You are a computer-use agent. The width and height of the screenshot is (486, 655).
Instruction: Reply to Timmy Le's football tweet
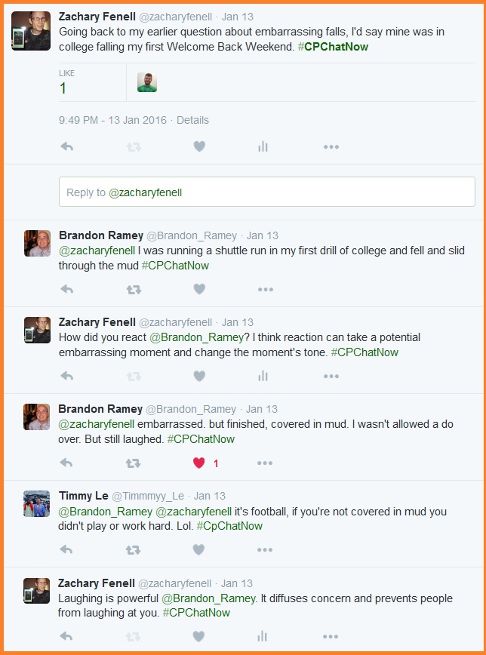[66, 550]
